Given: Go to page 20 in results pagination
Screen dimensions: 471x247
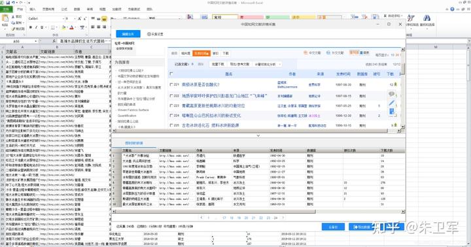Looking at the screenshot, I should click(246, 218).
